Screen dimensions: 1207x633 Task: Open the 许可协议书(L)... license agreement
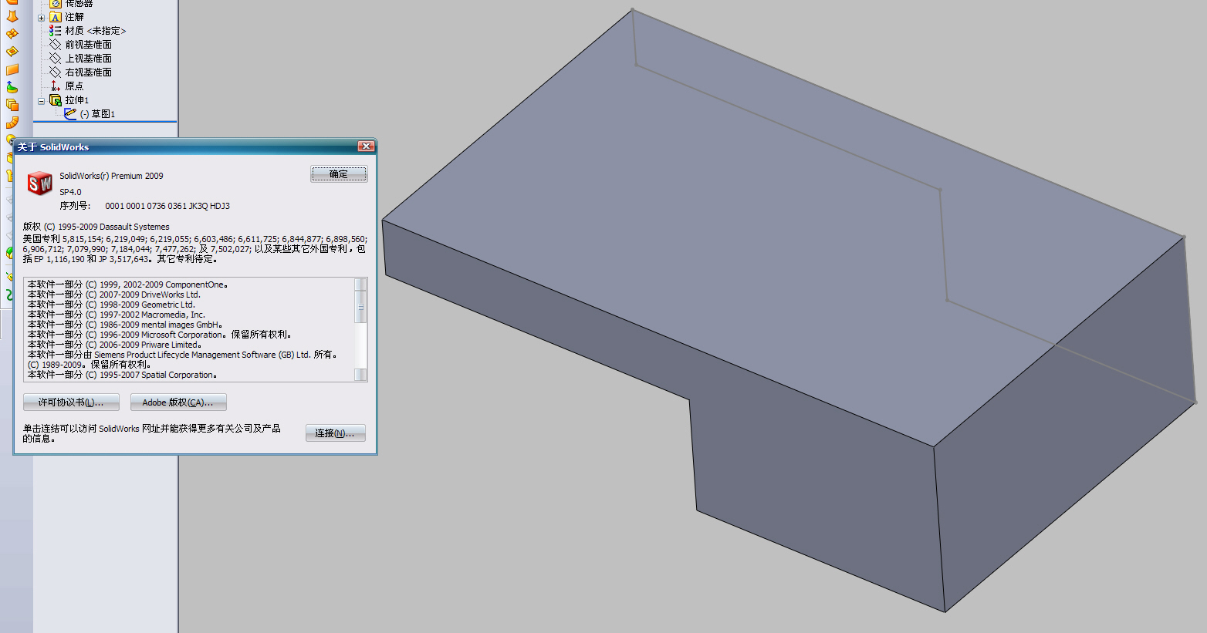point(71,402)
